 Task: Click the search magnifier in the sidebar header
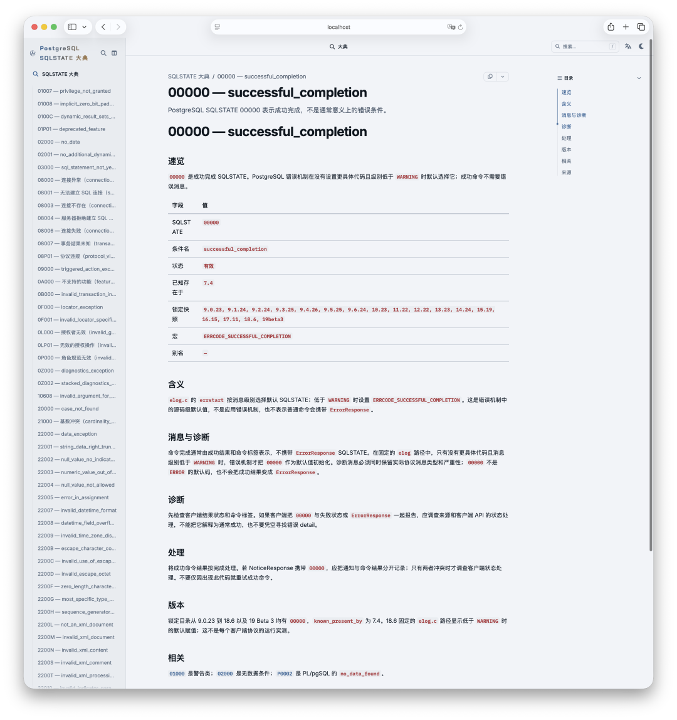103,53
